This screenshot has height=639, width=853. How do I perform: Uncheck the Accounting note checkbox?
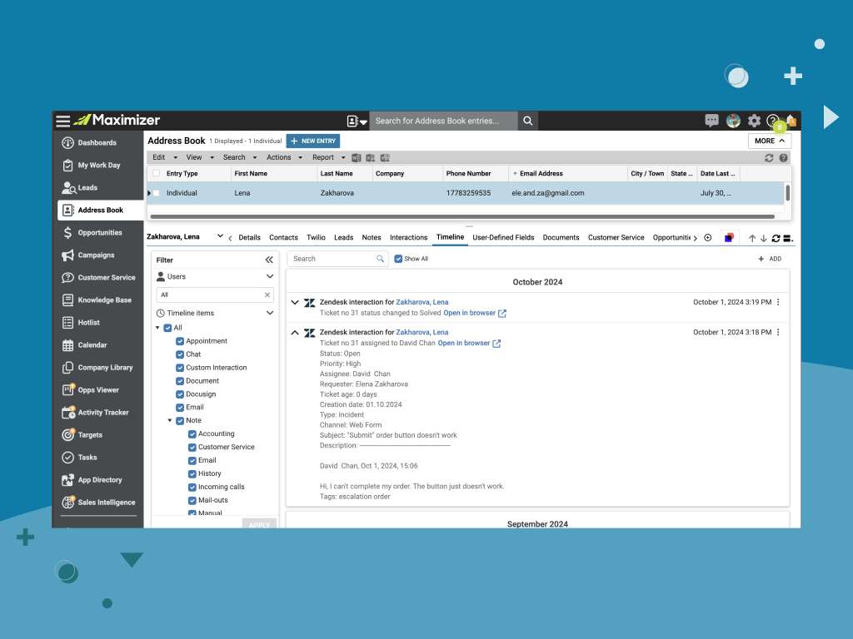[x=192, y=434]
